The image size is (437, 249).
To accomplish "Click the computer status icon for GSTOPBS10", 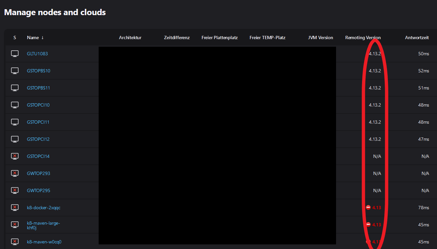I will [15, 71].
